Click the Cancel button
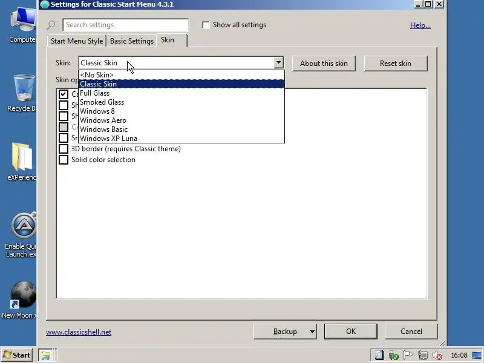484x363 pixels. coord(411,332)
